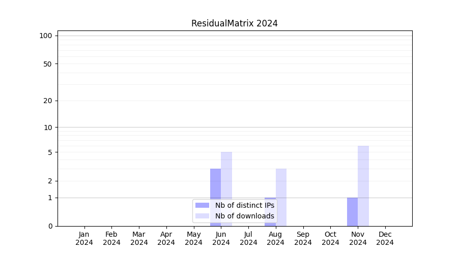Image resolution: width=458 pixels, height=254 pixels.
Task: Click the chart title ResidualMatrix 2024
Action: point(234,23)
